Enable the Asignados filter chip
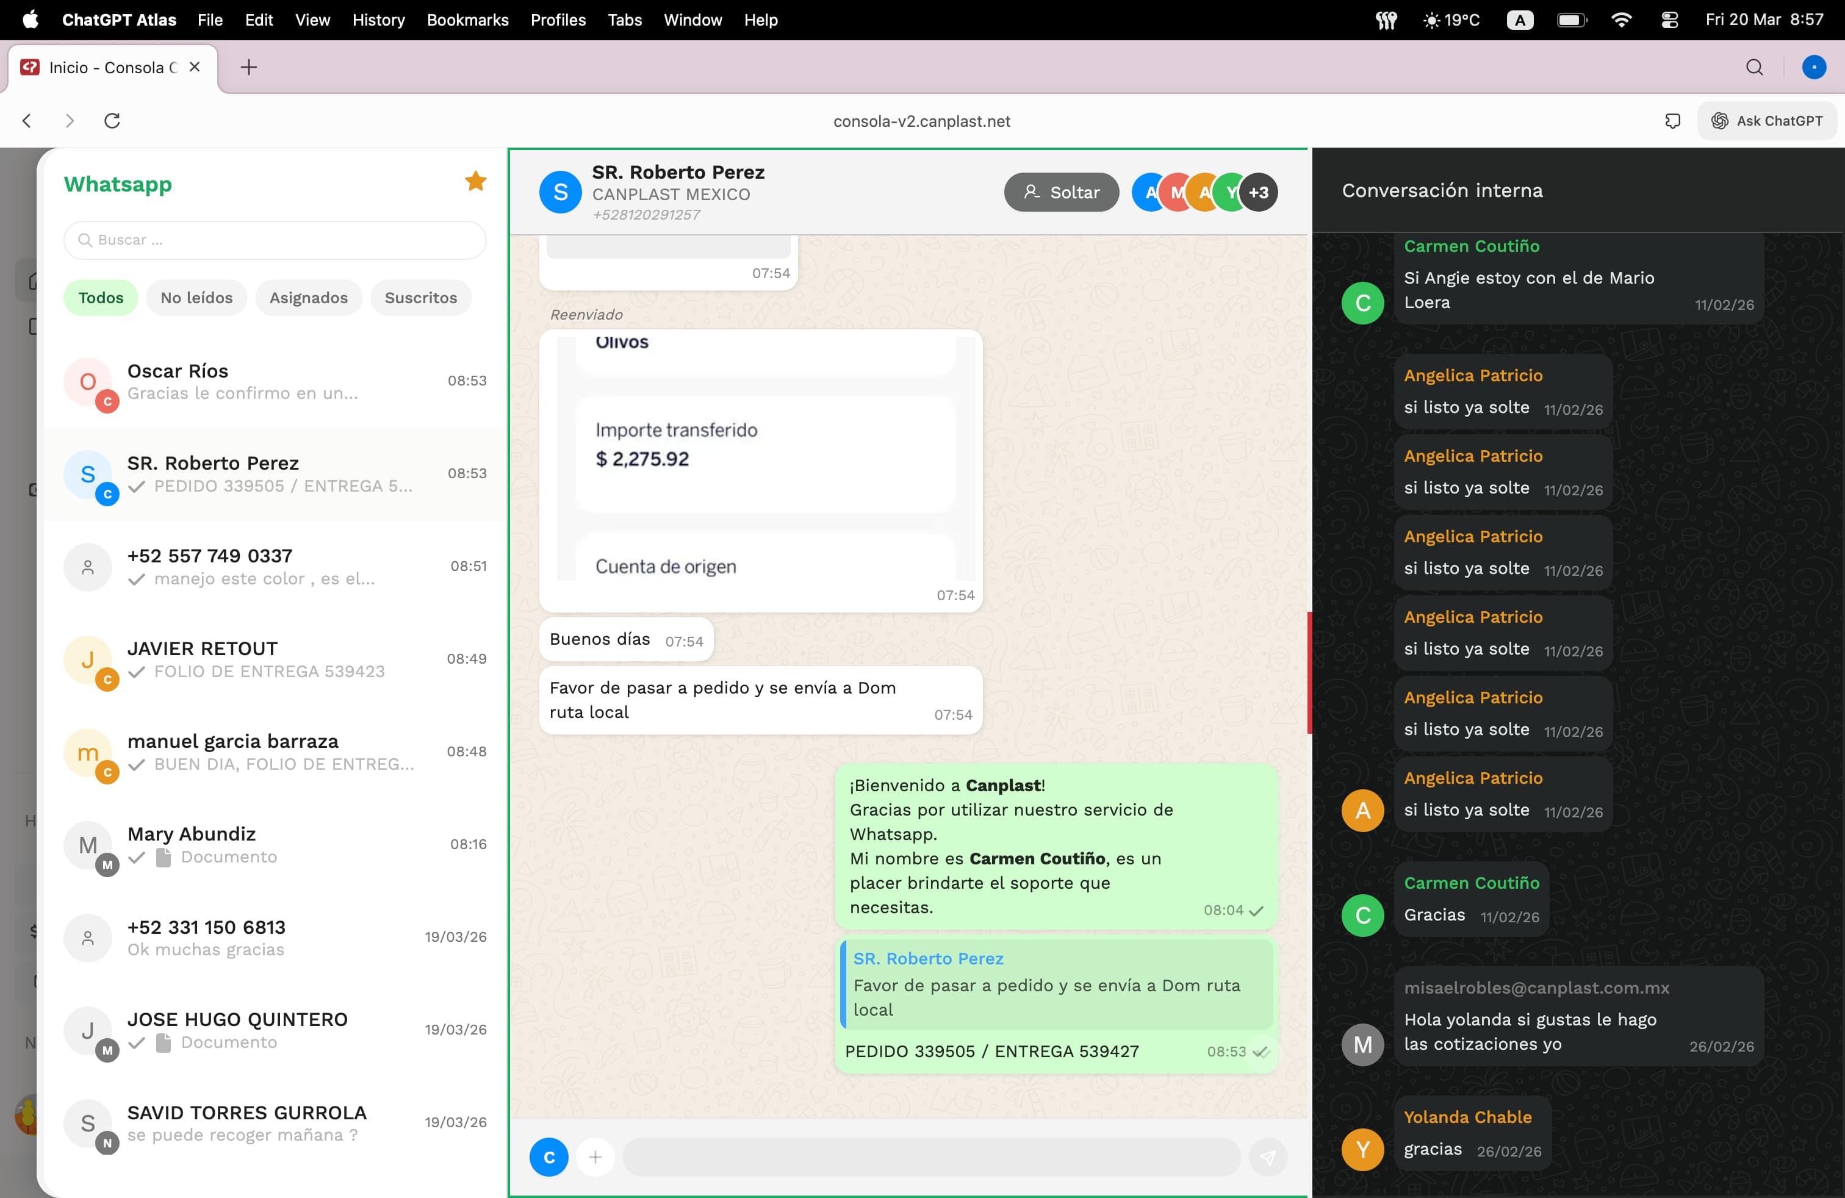Viewport: 1845px width, 1198px height. click(309, 298)
